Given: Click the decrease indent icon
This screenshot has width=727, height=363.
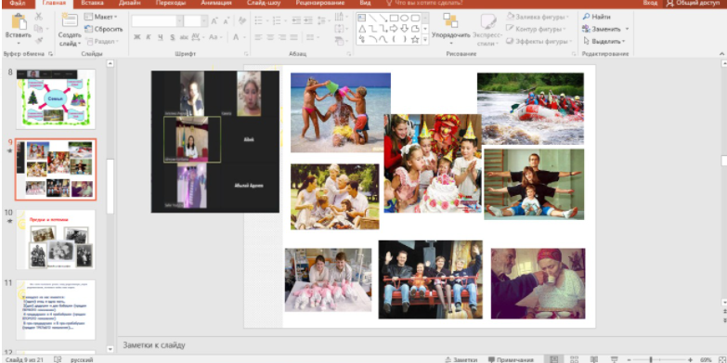Looking at the screenshot, I should (x=296, y=20).
